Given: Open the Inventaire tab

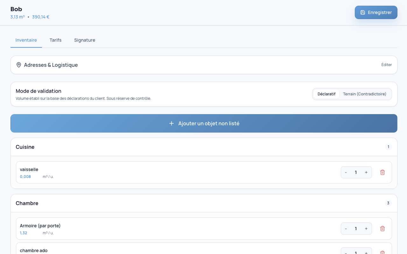Looking at the screenshot, I should tap(26, 40).
